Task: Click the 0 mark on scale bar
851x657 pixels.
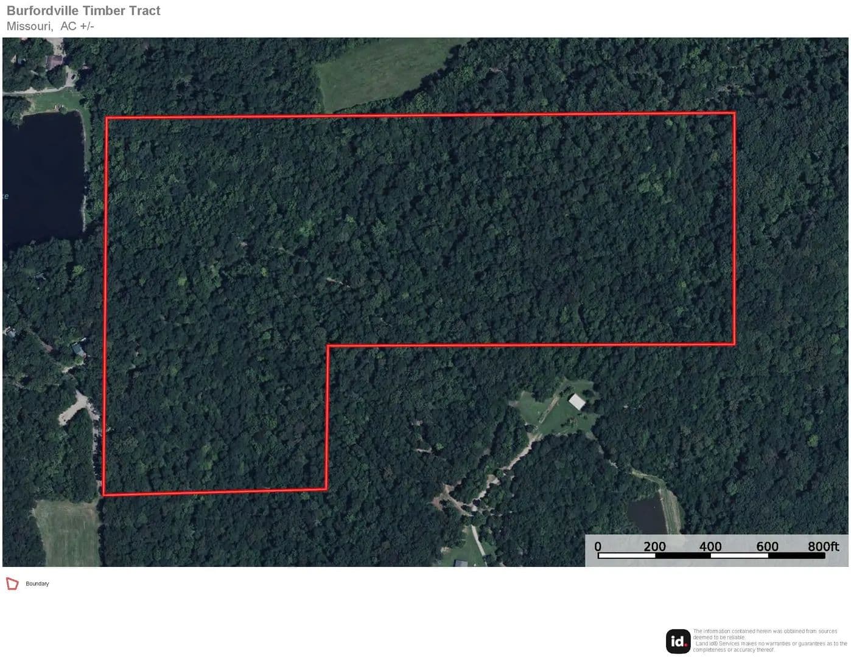Action: point(598,546)
